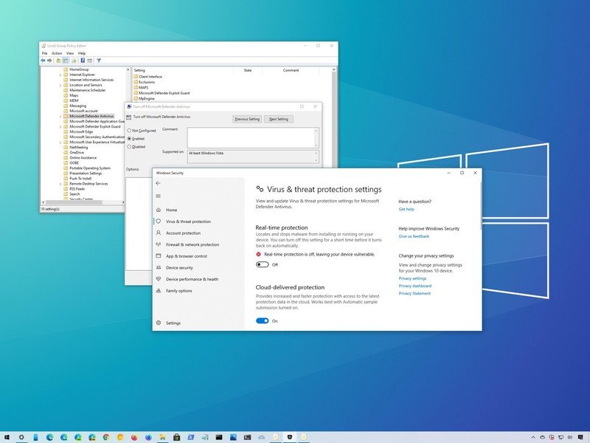The height and width of the screenshot is (443, 590).
Task: Click the State column header
Action: coord(248,70)
